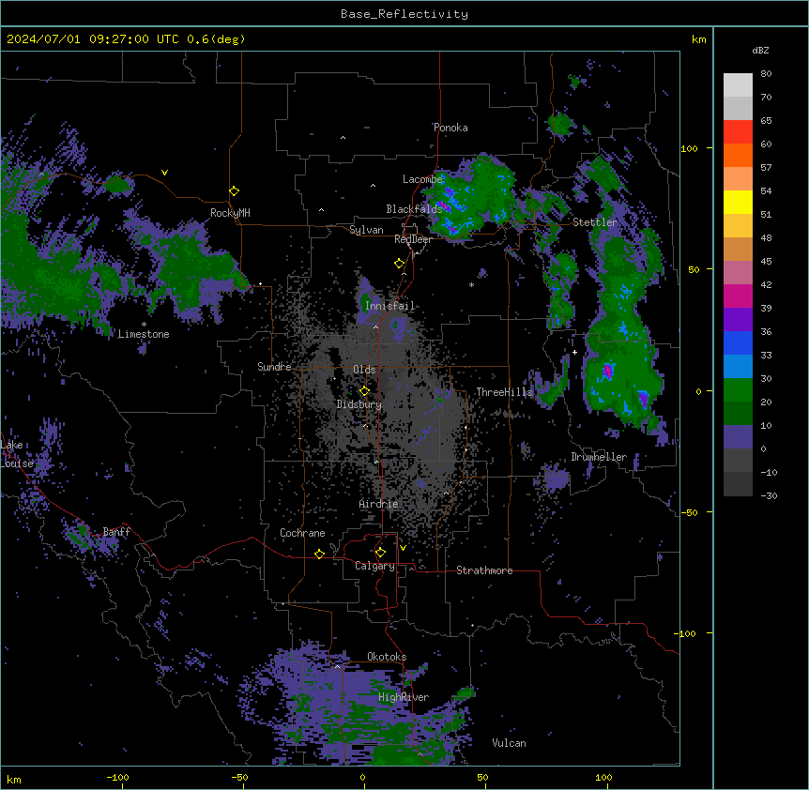Click the Ponoka city label
Screen dimensions: 809x790
450,128
